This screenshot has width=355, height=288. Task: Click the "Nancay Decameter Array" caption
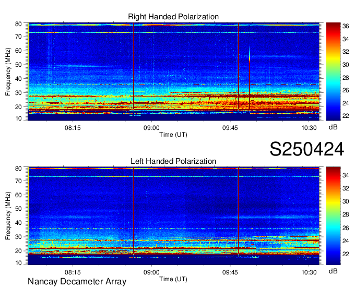pos(77,282)
